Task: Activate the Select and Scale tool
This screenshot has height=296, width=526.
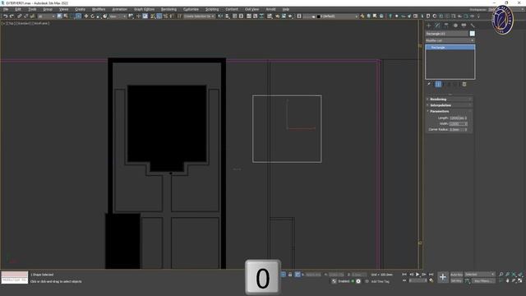Action: click(x=99, y=16)
